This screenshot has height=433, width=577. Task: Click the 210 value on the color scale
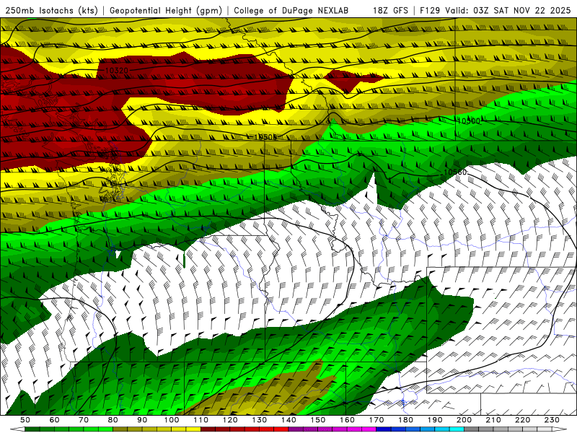(493, 420)
